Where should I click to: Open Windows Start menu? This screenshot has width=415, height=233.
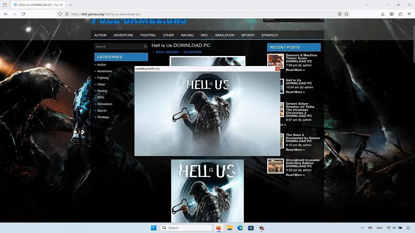tap(154, 228)
